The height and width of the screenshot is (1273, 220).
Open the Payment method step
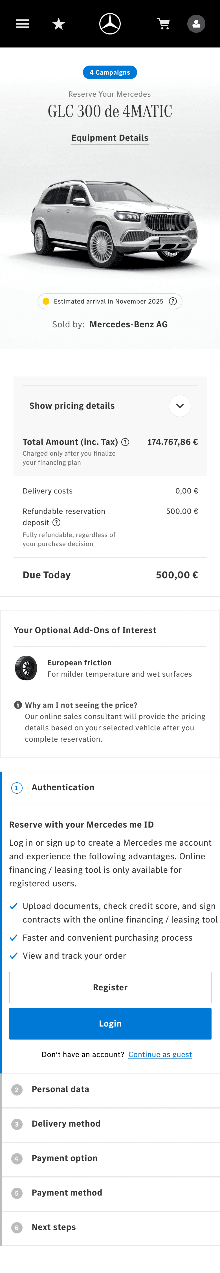click(x=67, y=1193)
